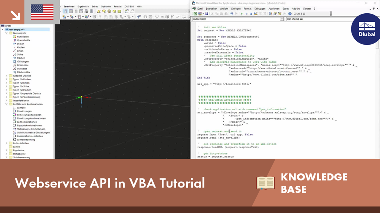Click the coordinate axis origin in RFEM viewport
Image resolution: width=380 pixels, height=213 pixels.
[81, 97]
